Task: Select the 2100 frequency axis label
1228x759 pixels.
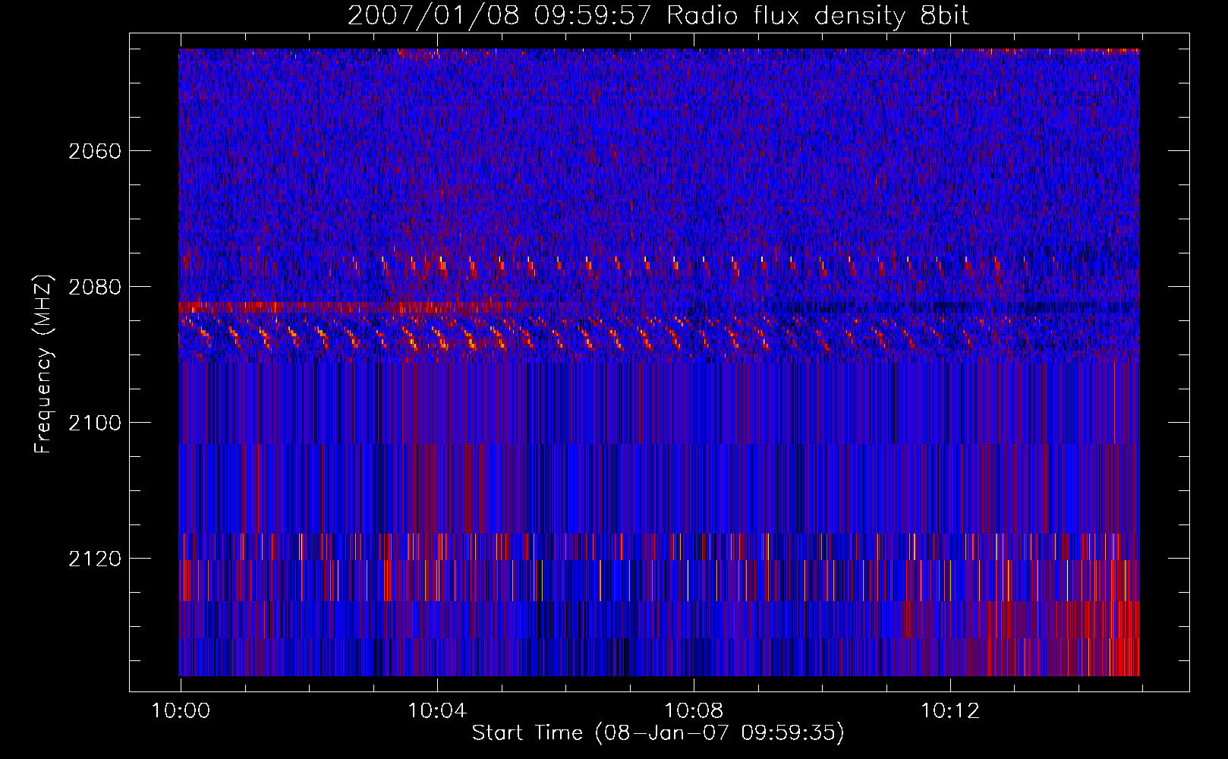Action: click(95, 423)
